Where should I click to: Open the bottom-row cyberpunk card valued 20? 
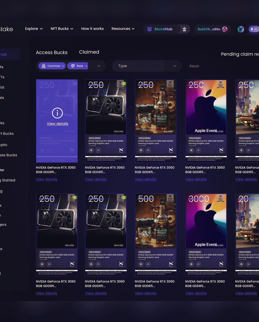tap(247, 235)
